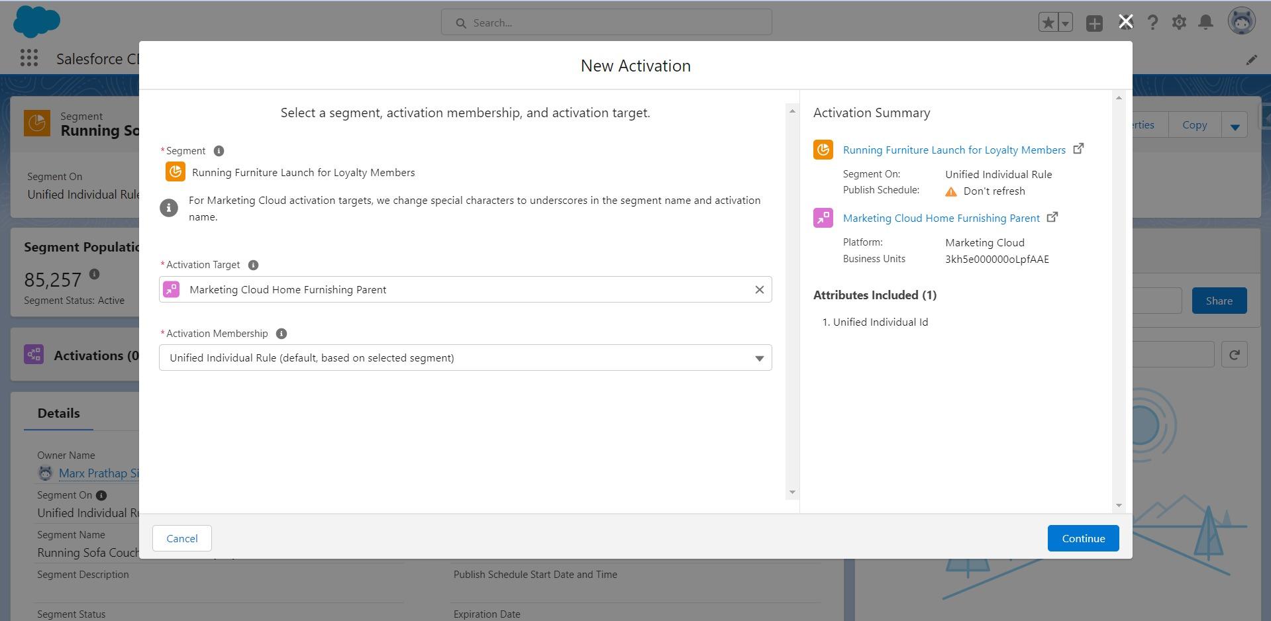Image resolution: width=1271 pixels, height=621 pixels.
Task: Clear the selected Activation Target
Action: 760,290
